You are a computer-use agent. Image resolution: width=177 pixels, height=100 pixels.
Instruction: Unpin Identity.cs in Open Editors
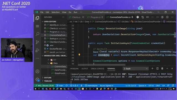pyautogui.click(x=45, y=25)
